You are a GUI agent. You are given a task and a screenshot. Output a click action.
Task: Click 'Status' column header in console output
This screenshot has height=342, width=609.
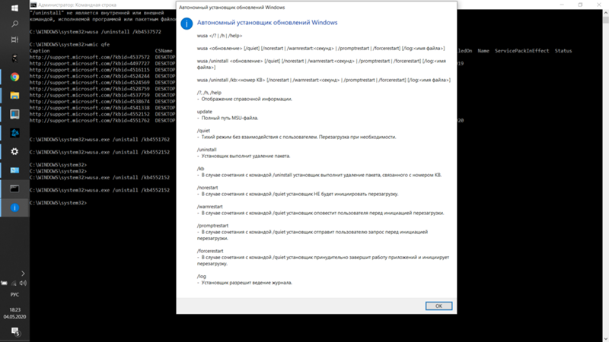pyautogui.click(x=563, y=51)
